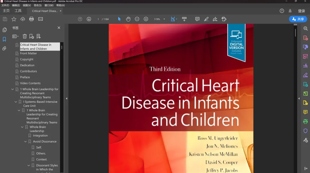
Task: Open the 视图(V) menu
Action: (x=27, y=5)
